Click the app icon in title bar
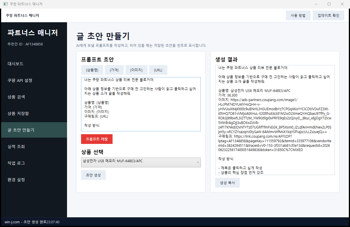Screen dimensions: 350x227 pyautogui.click(x=5, y=4)
